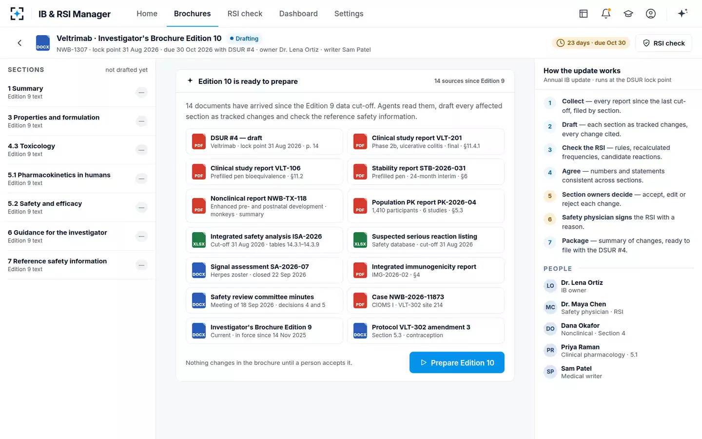Open Integrated immunogenicity report
702x439 pixels.
coord(426,270)
